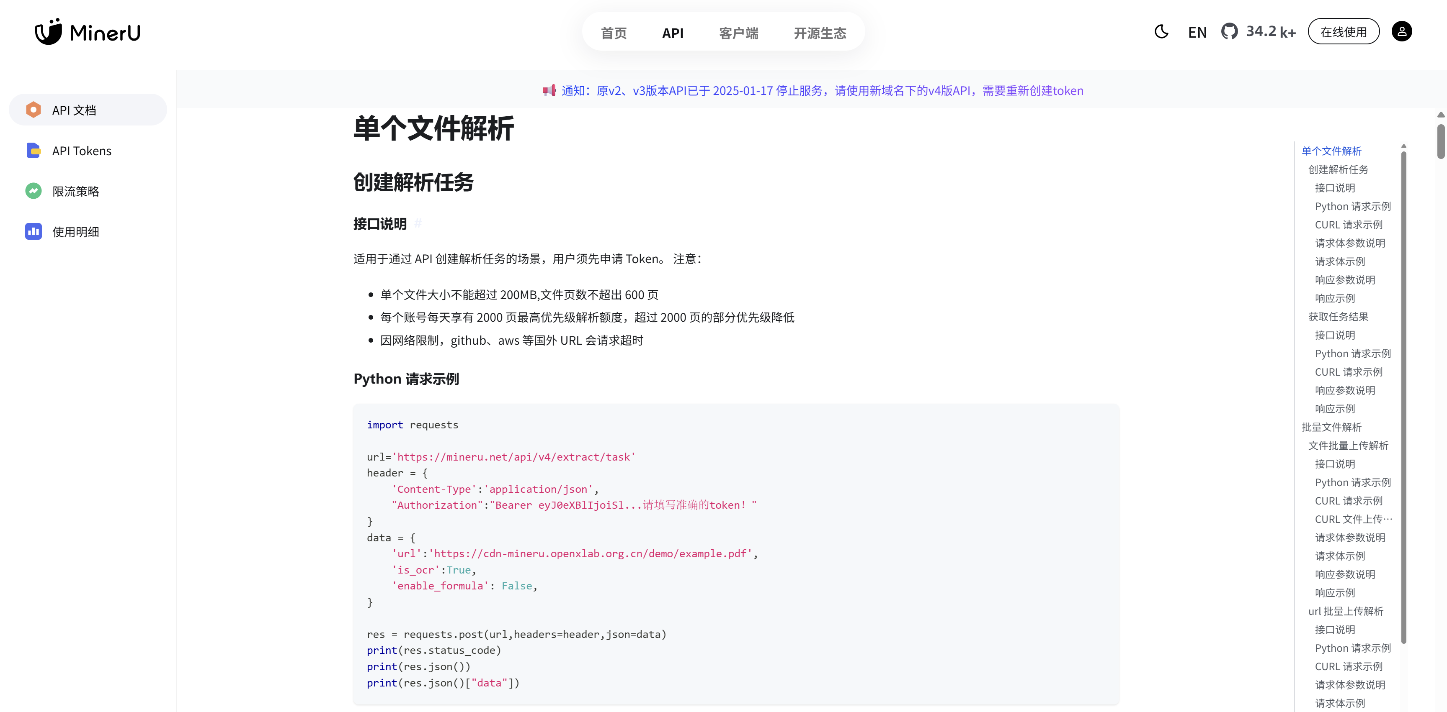1447x712 pixels.
Task: Jump to 批量文件解析 in outline
Action: (x=1331, y=427)
